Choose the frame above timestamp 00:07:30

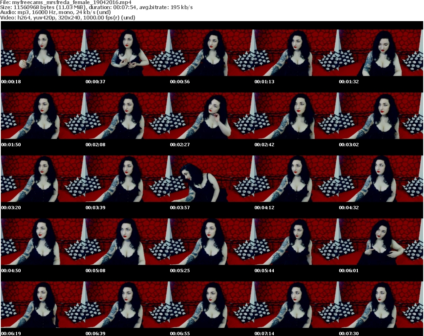coord(381,305)
